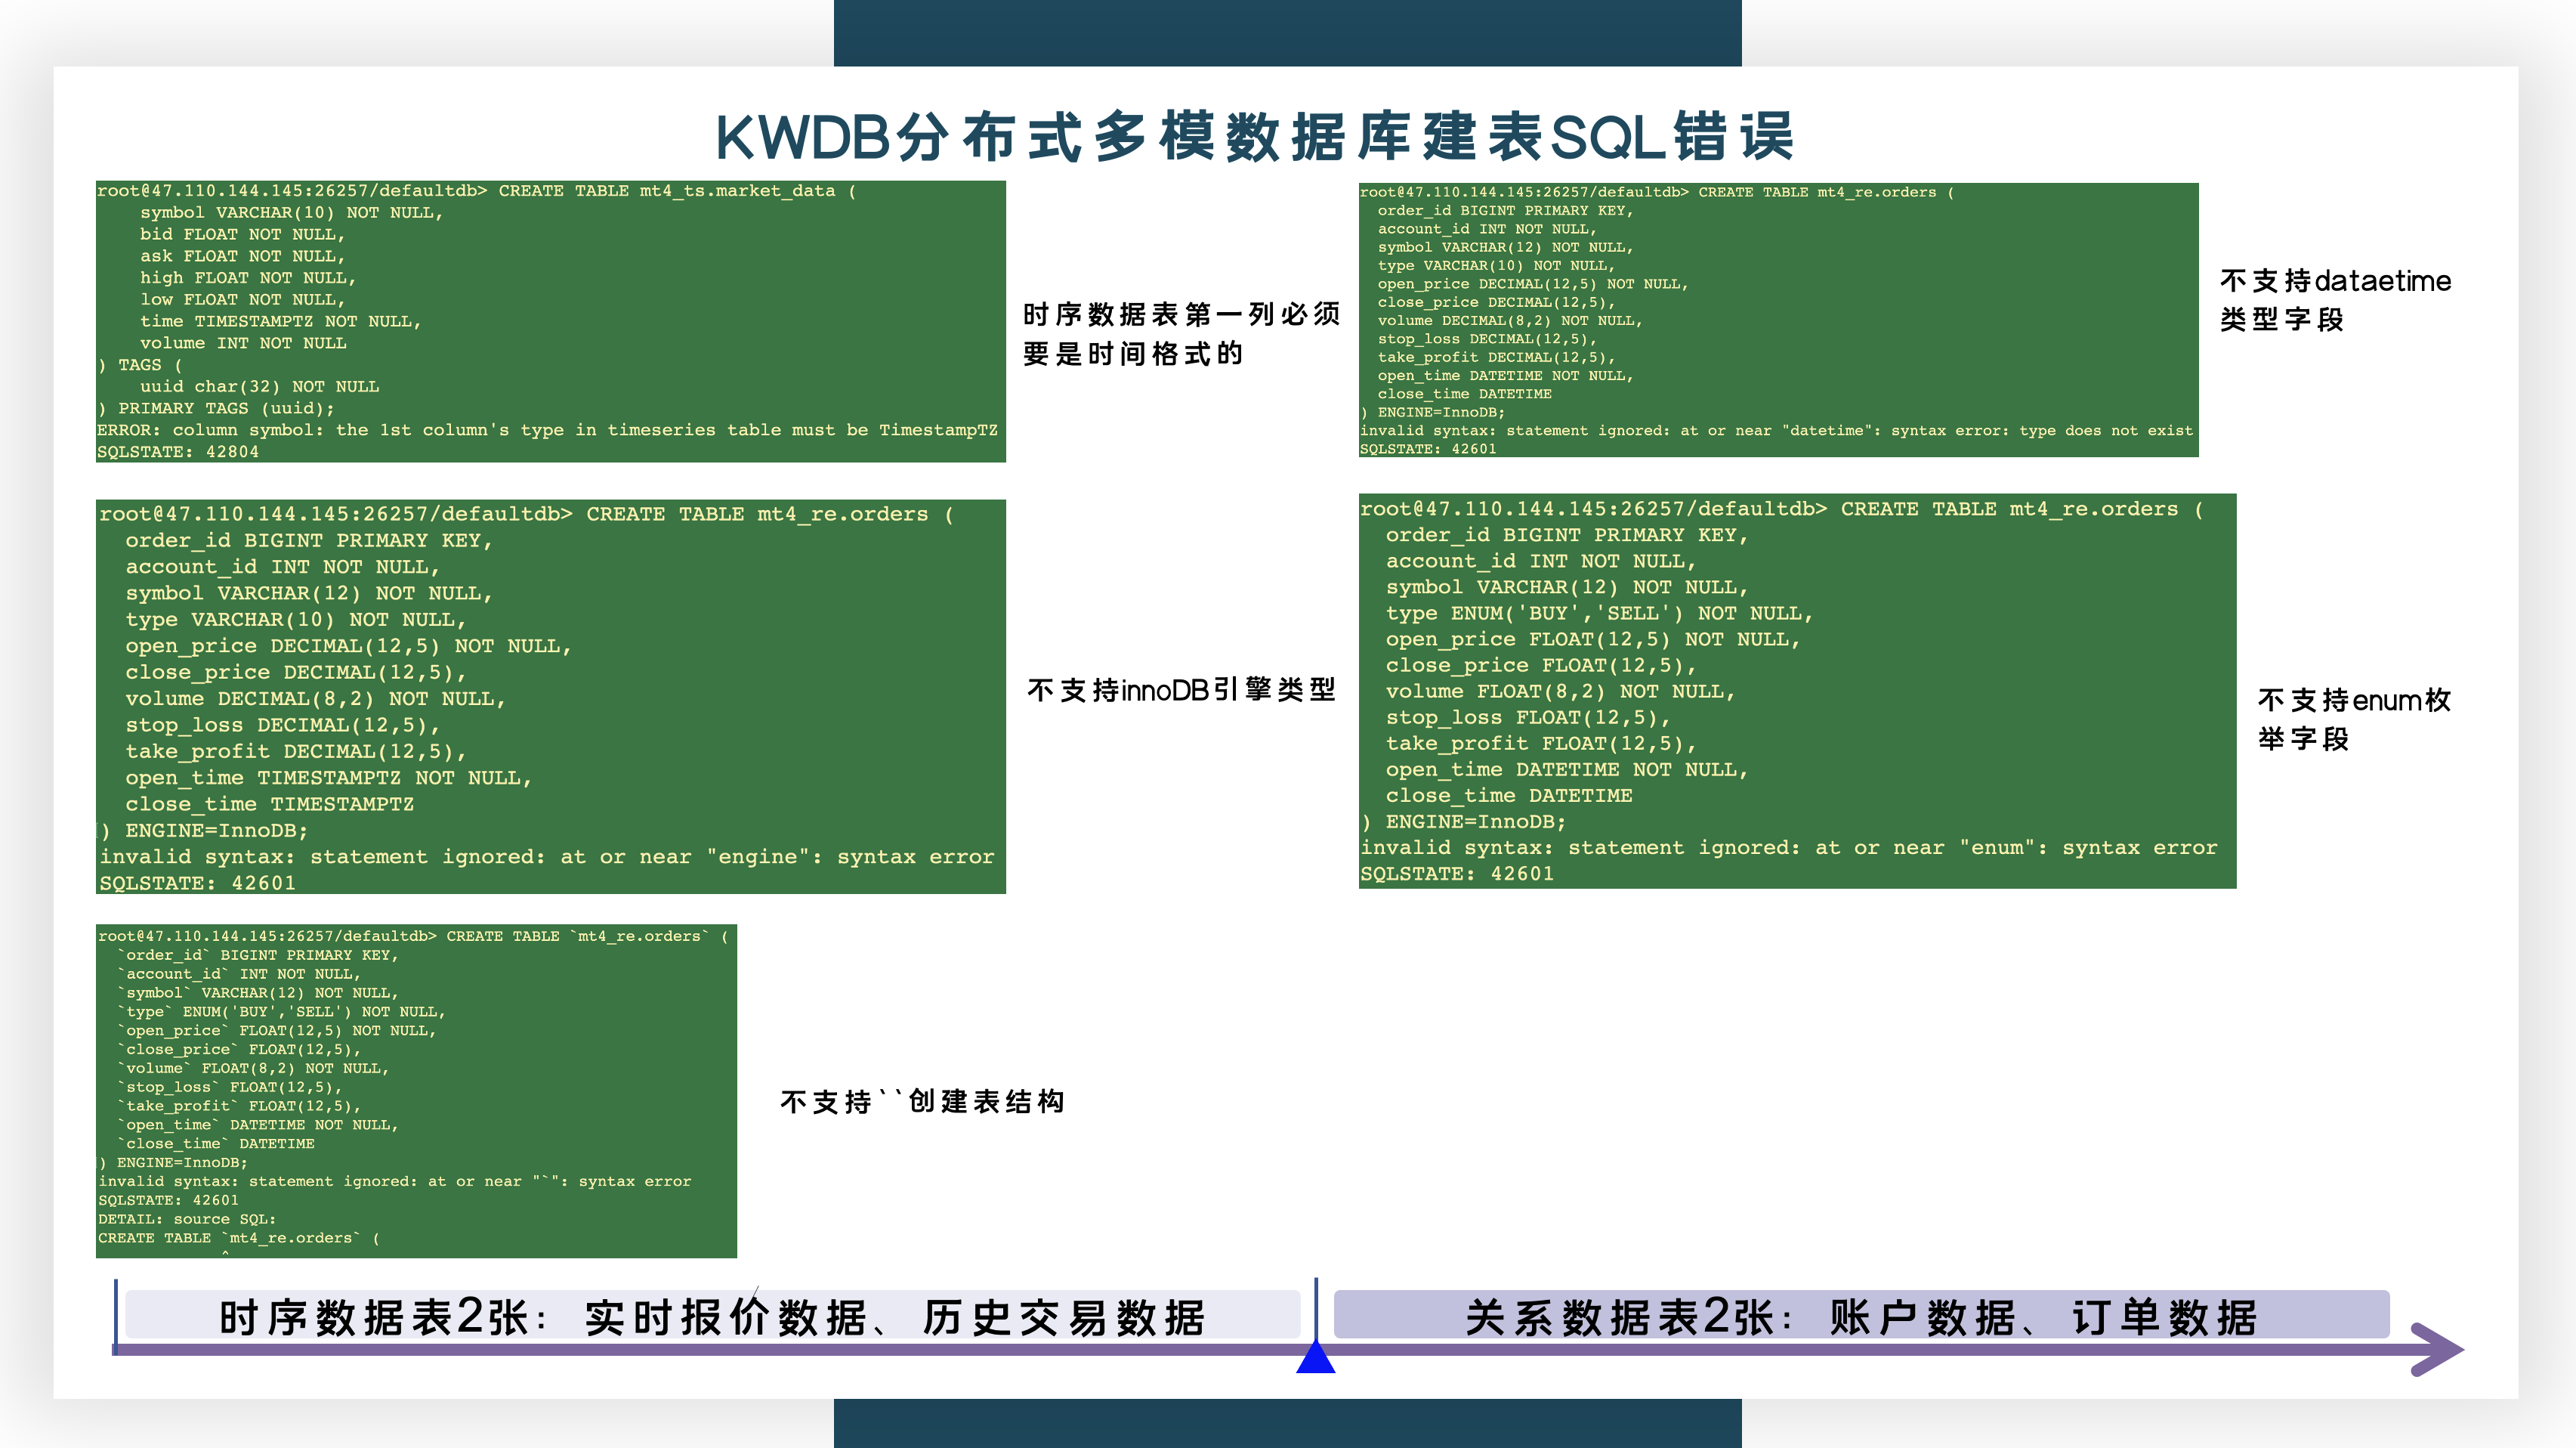This screenshot has height=1448, width=2576.
Task: Click the line ") PRIMARY TAGS (uuid);"
Action: pos(216,408)
